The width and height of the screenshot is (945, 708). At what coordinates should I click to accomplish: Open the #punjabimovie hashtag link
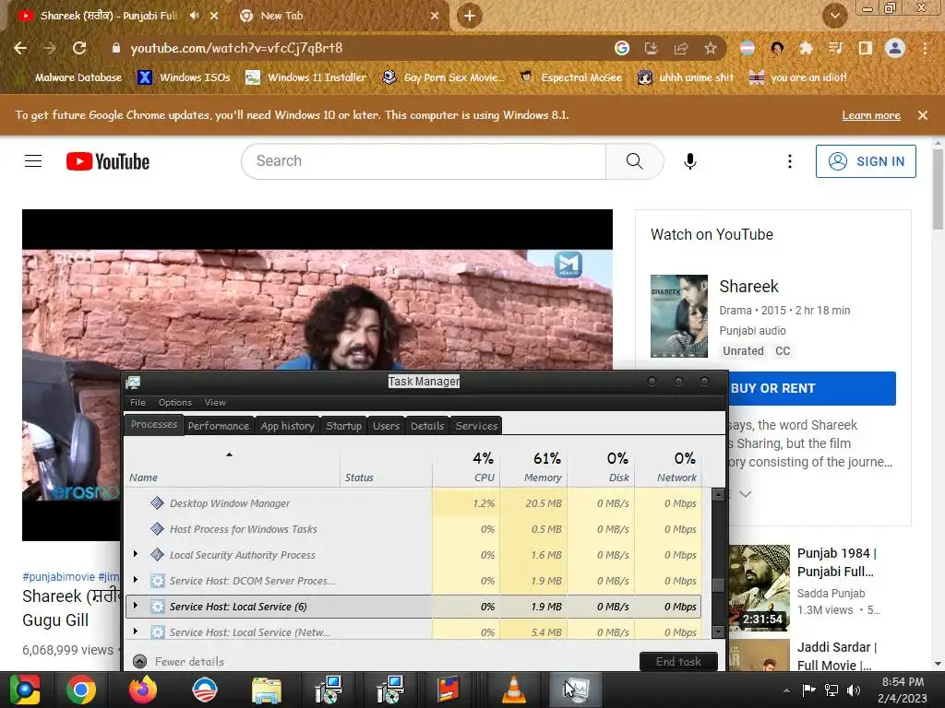(58, 576)
